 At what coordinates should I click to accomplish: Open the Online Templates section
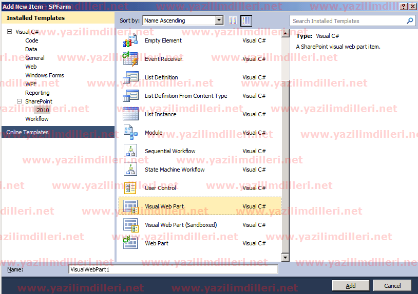(58, 132)
